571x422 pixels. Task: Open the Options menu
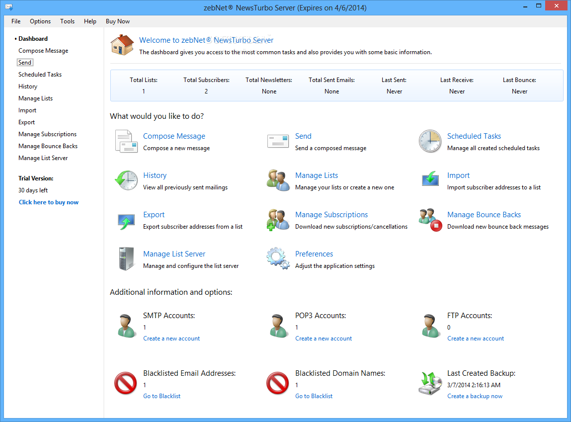pyautogui.click(x=40, y=21)
